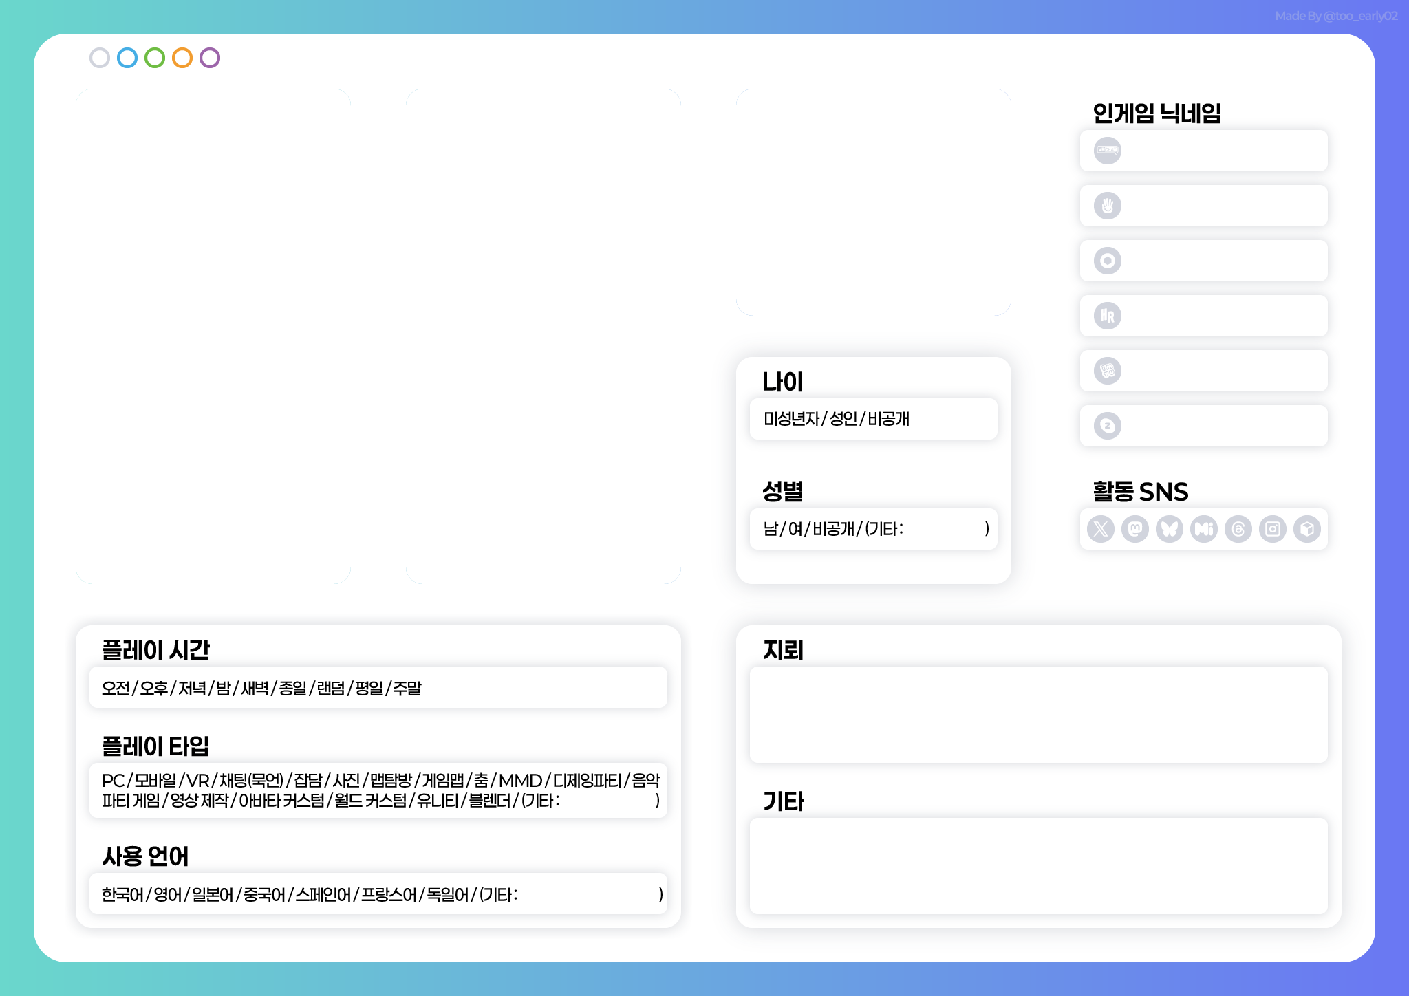Click the green color circle
Viewport: 1409px width, 996px height.
(155, 58)
